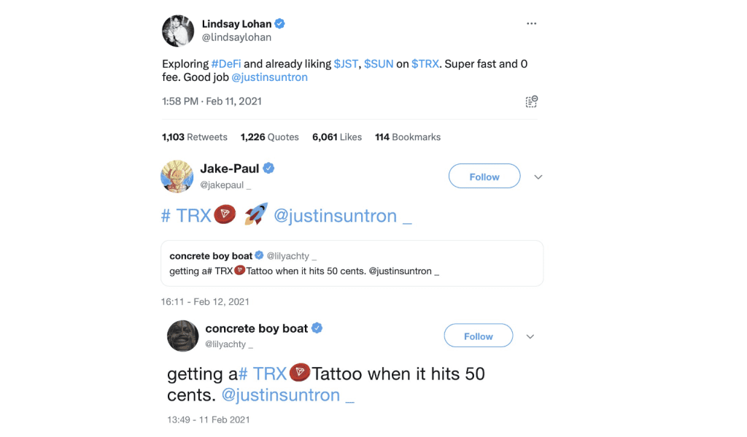The width and height of the screenshot is (747, 437).
Task: Expand chevron menu on concrete boy boat tweet
Action: click(x=530, y=336)
